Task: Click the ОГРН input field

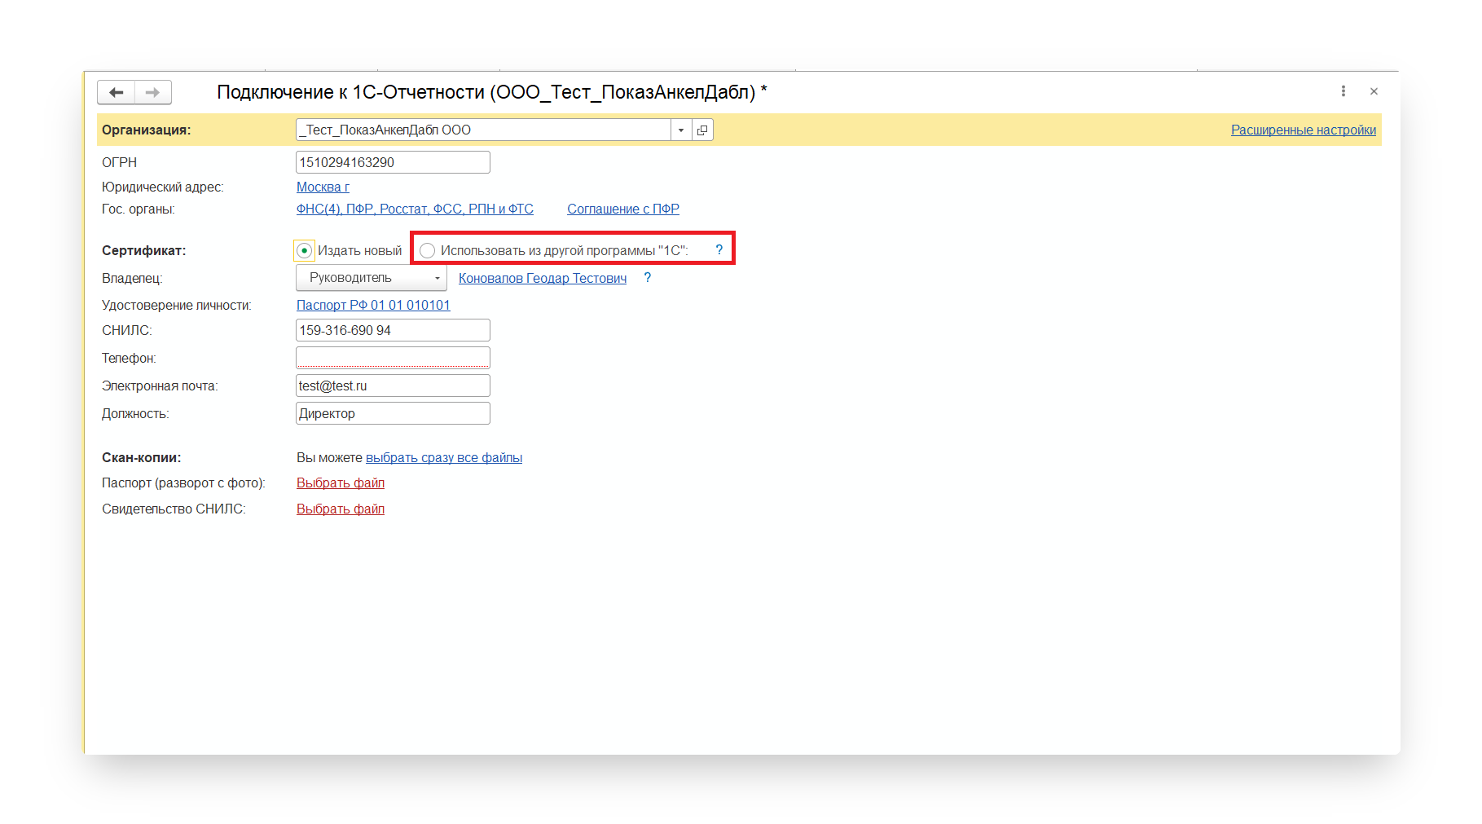Action: pyautogui.click(x=393, y=162)
